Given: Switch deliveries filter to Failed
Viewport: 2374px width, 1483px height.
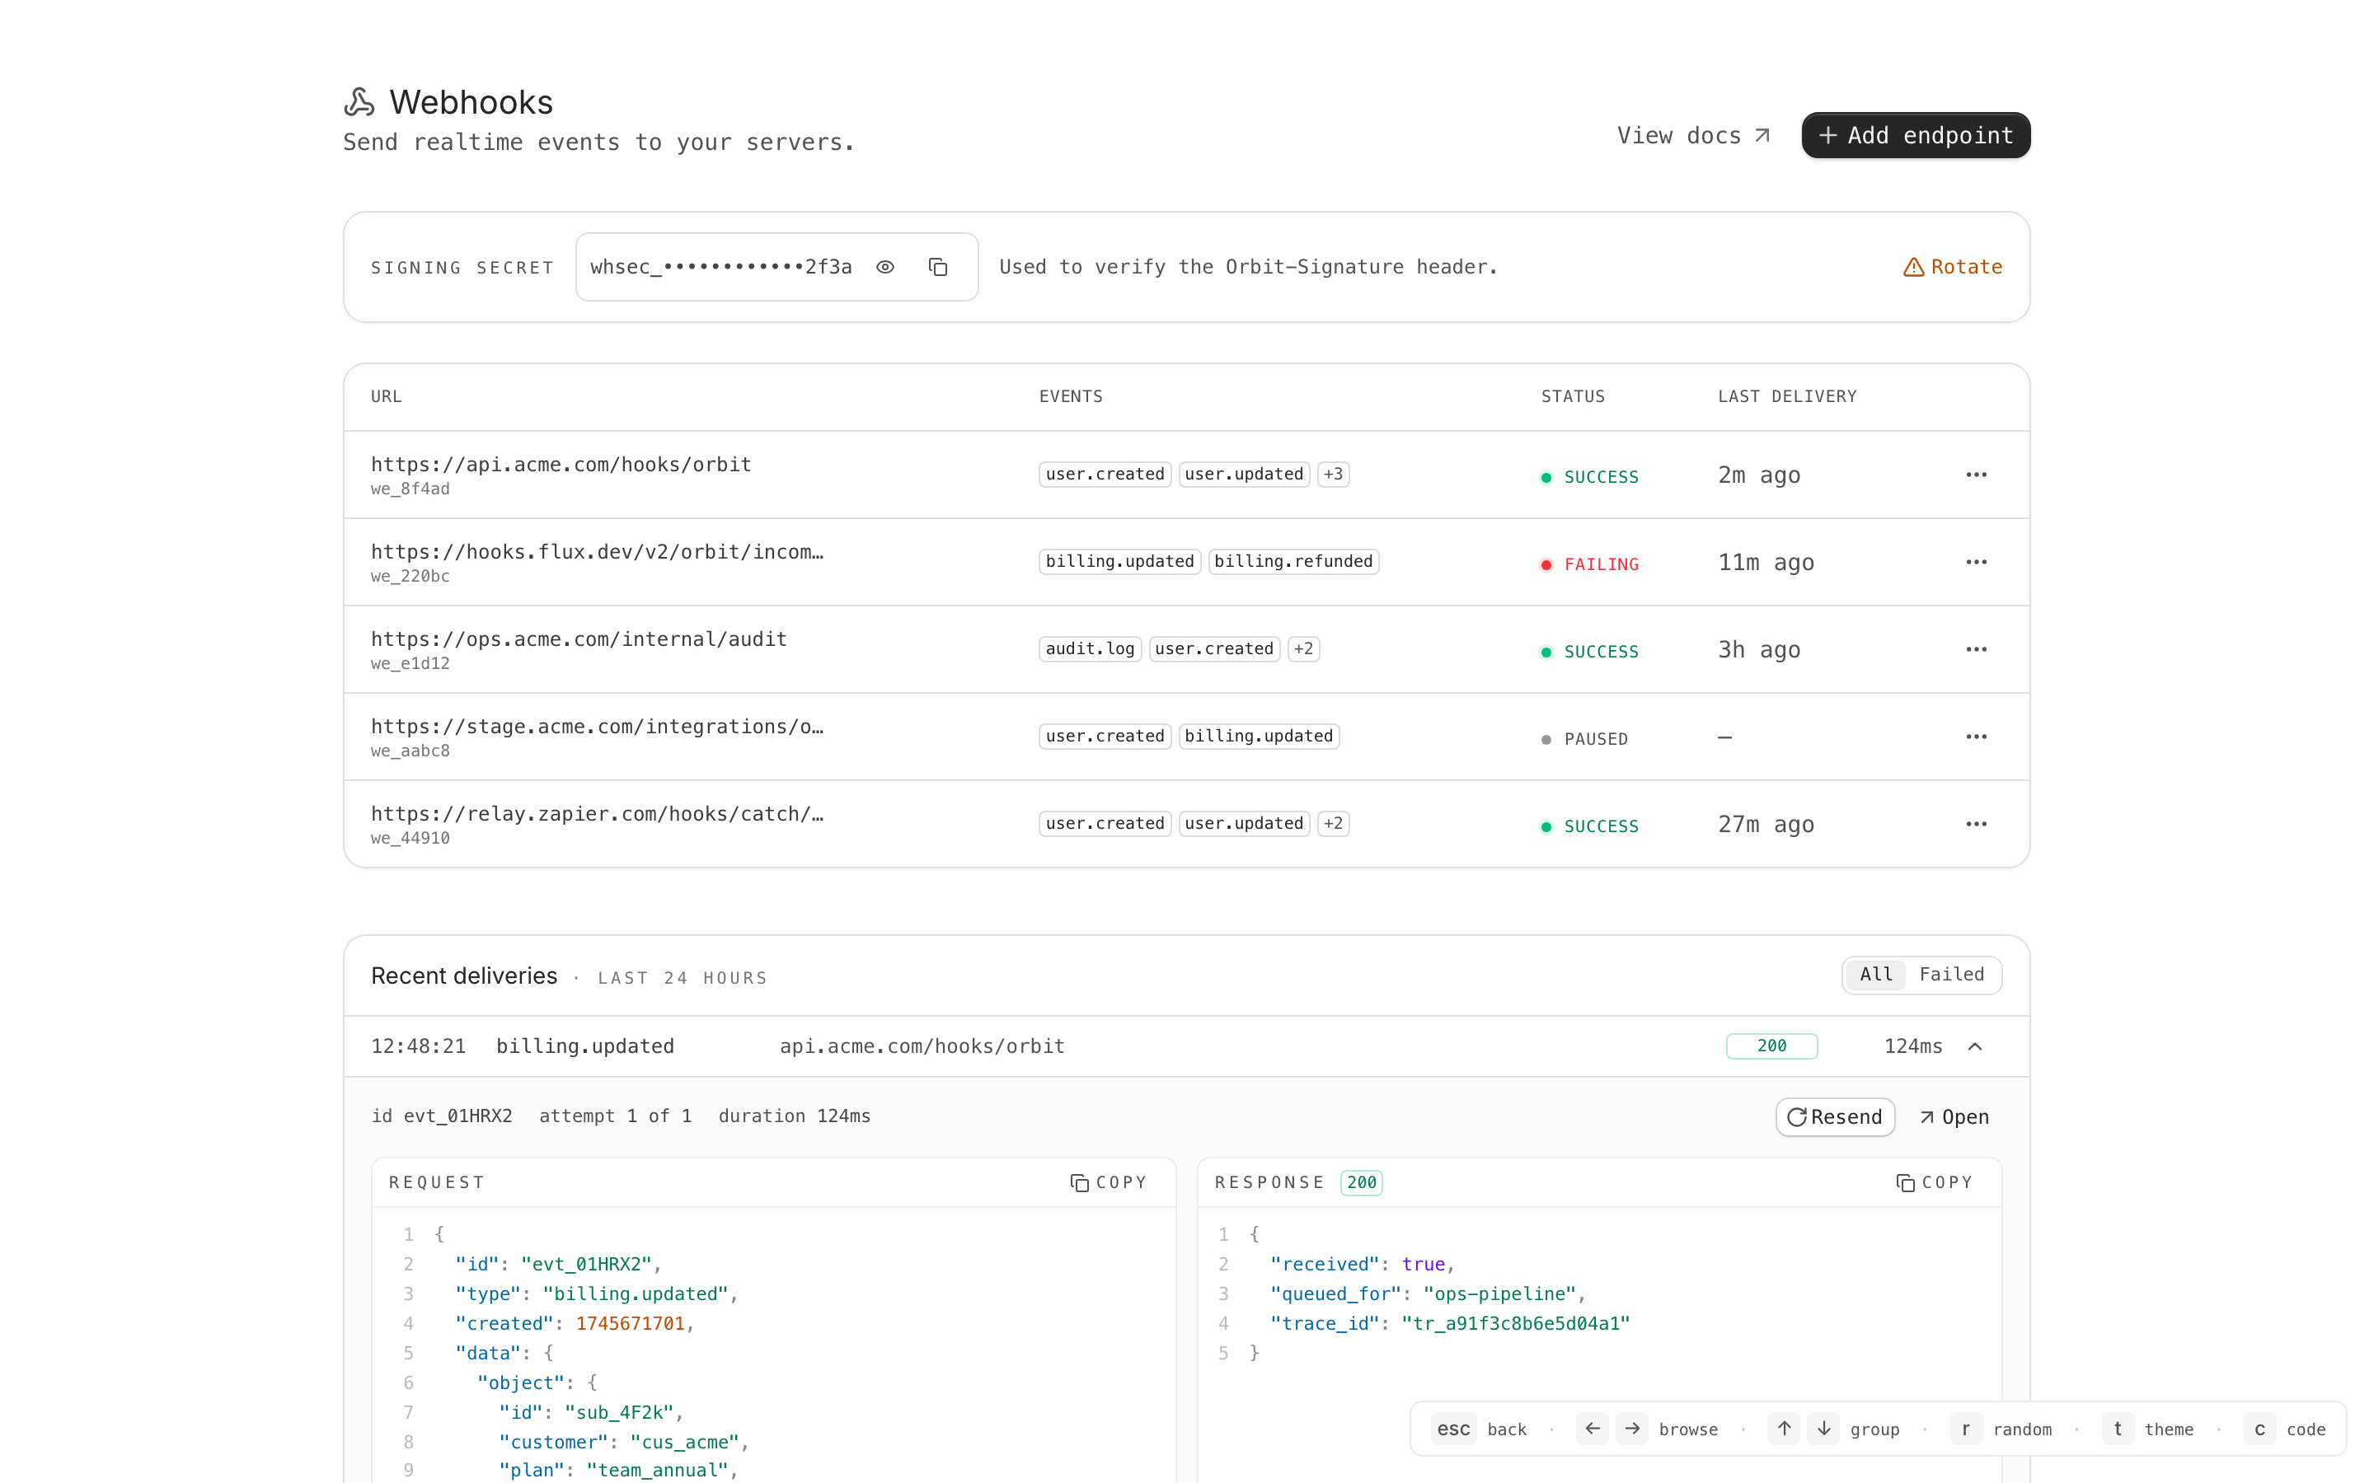Looking at the screenshot, I should coord(1950,974).
